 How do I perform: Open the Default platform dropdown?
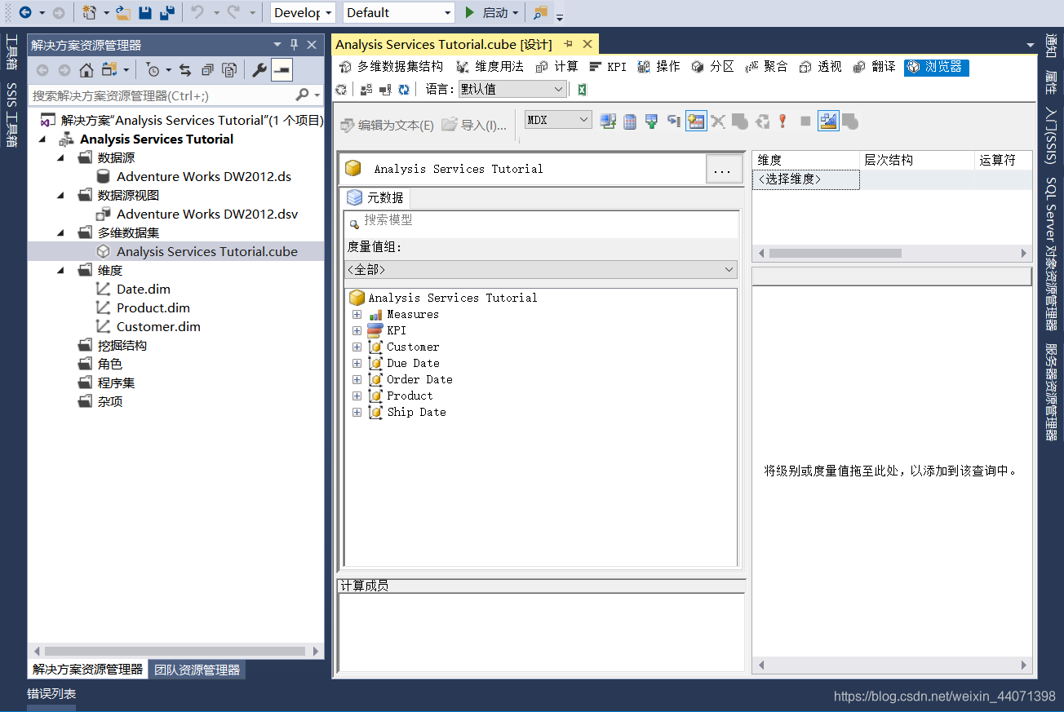(x=398, y=12)
